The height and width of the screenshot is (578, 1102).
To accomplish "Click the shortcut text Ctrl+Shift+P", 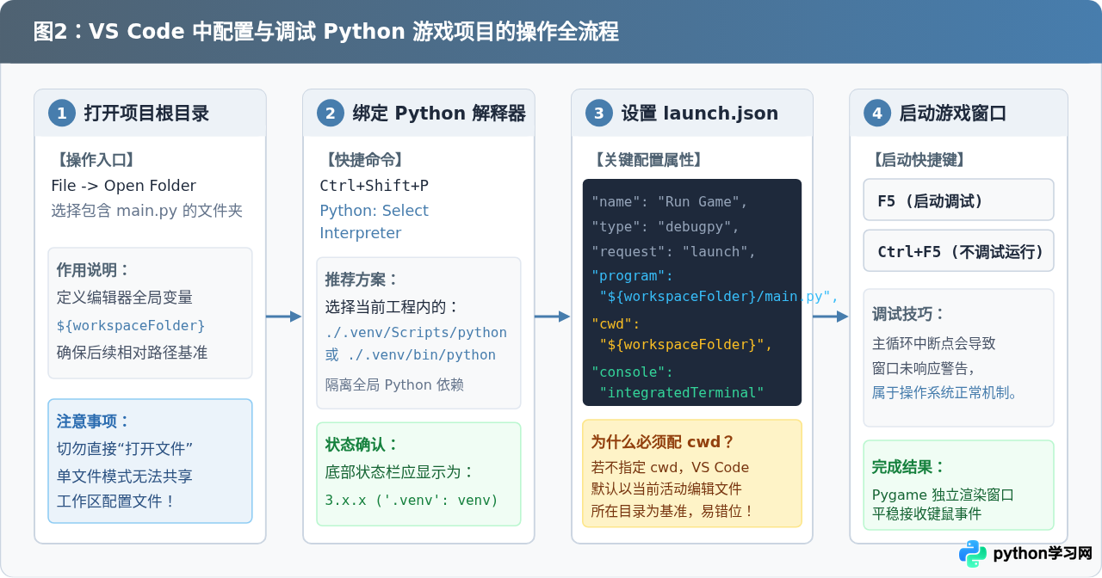I will pyautogui.click(x=375, y=186).
